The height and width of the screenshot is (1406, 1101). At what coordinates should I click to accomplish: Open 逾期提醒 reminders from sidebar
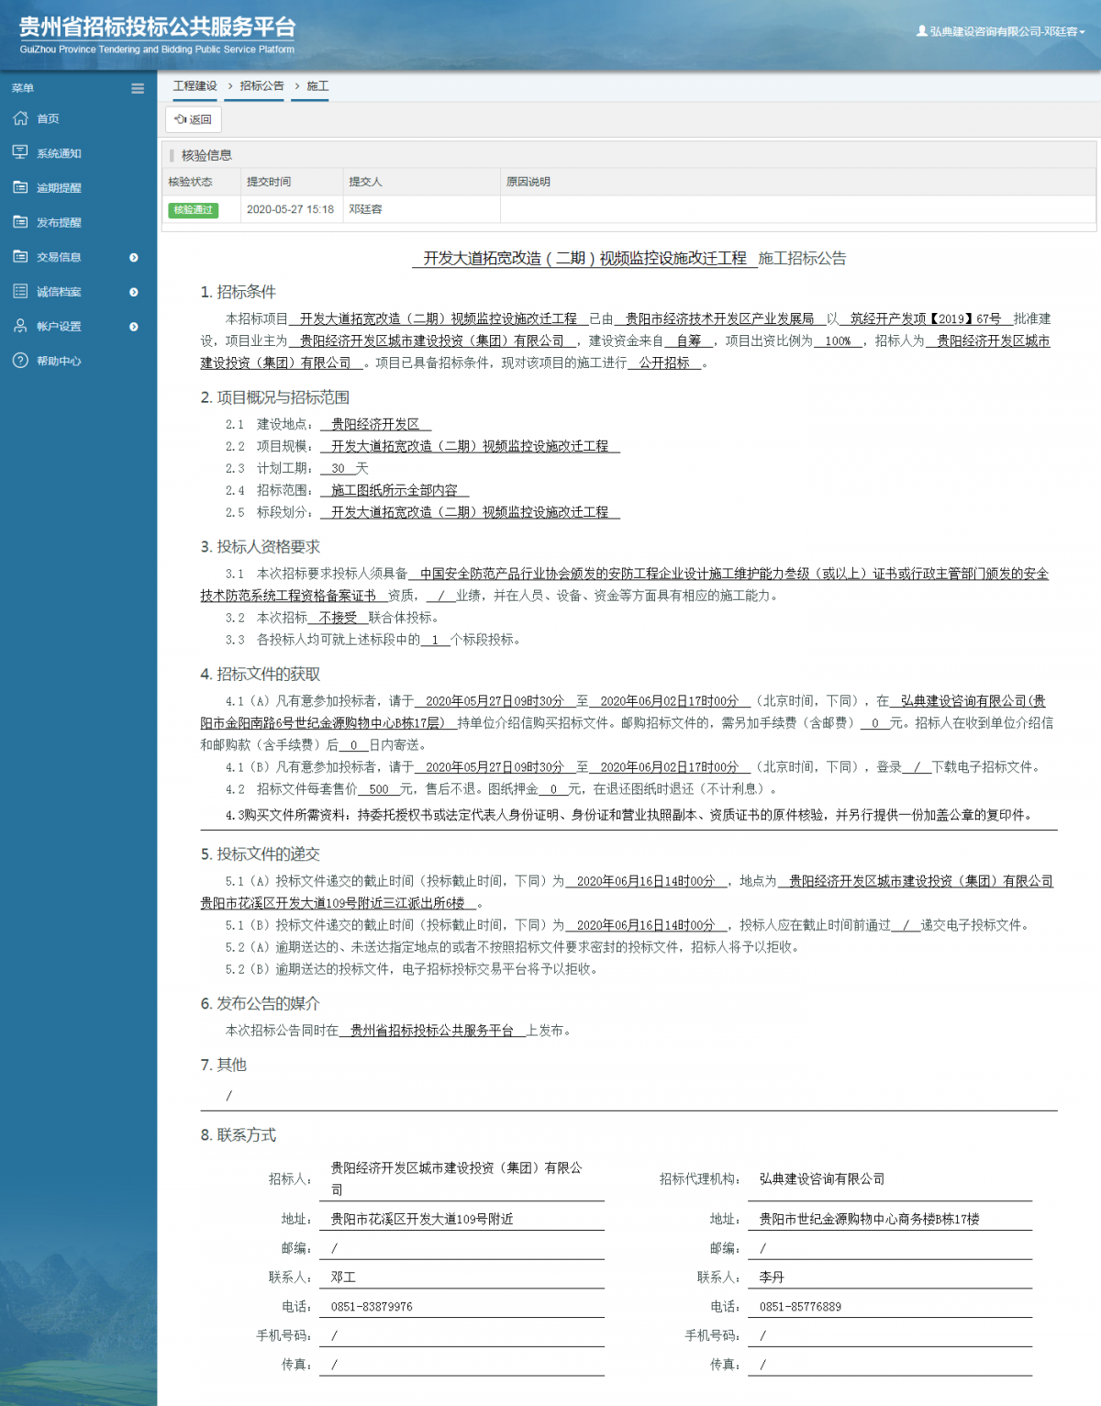click(19, 187)
